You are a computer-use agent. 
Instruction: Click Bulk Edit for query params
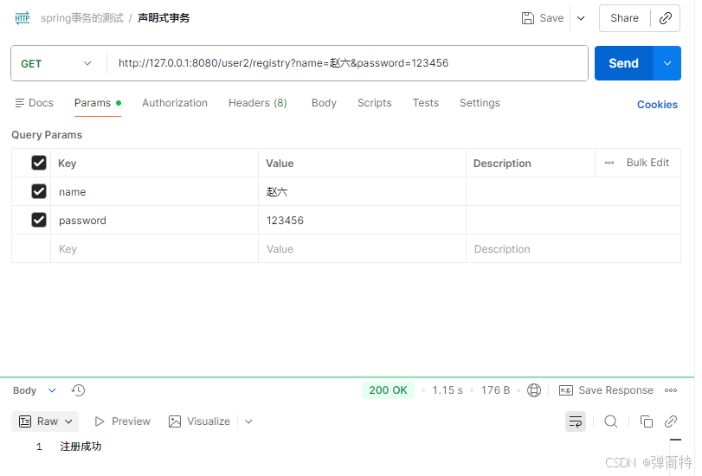(647, 163)
